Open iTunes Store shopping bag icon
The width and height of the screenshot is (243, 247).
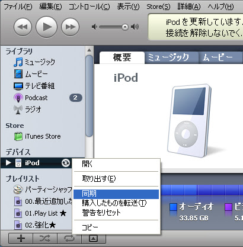tap(18, 136)
